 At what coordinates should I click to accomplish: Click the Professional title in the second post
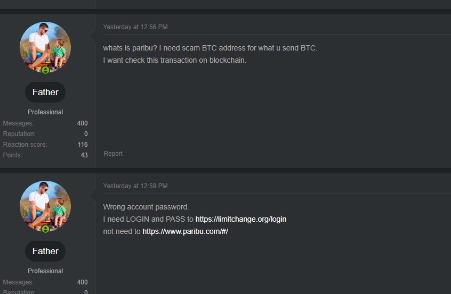45,271
